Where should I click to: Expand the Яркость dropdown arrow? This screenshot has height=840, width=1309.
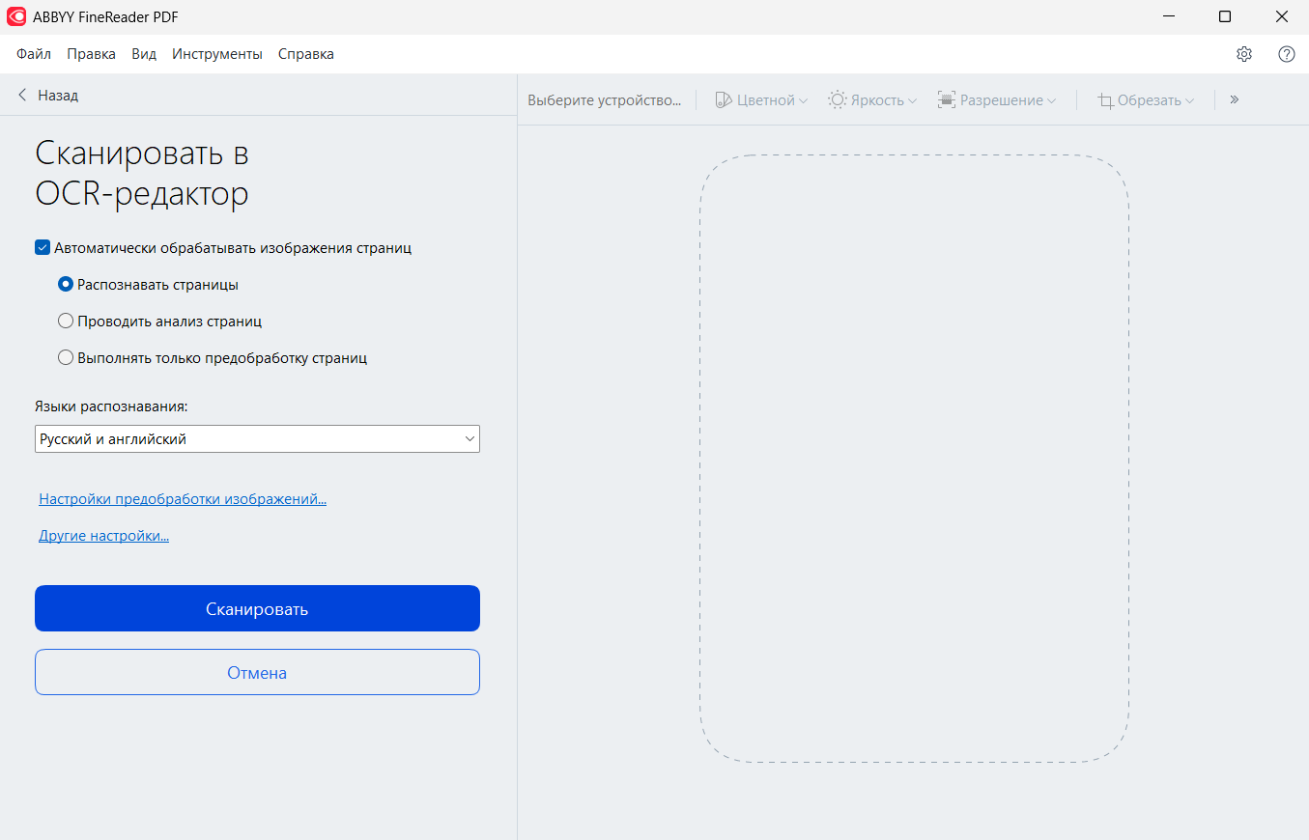[x=912, y=101]
